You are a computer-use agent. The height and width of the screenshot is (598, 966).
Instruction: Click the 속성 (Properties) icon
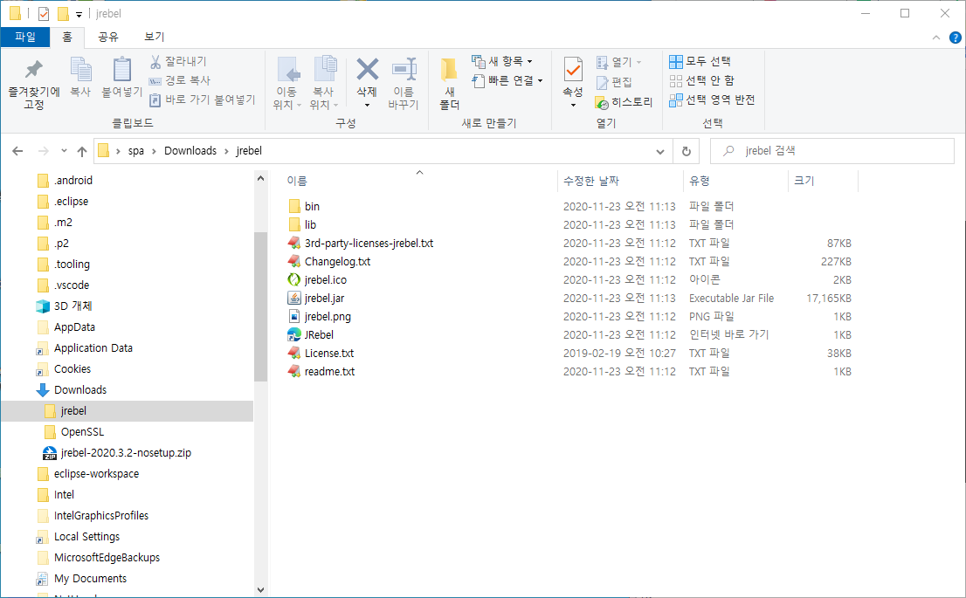coord(573,71)
